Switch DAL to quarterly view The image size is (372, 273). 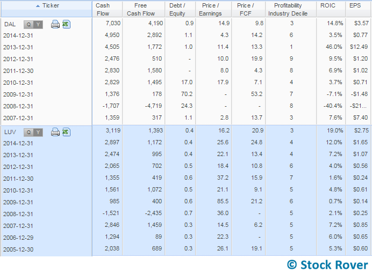(28, 24)
